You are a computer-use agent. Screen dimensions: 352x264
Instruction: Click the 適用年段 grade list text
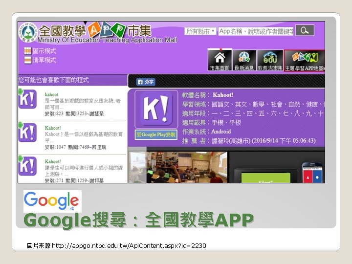click(253, 113)
